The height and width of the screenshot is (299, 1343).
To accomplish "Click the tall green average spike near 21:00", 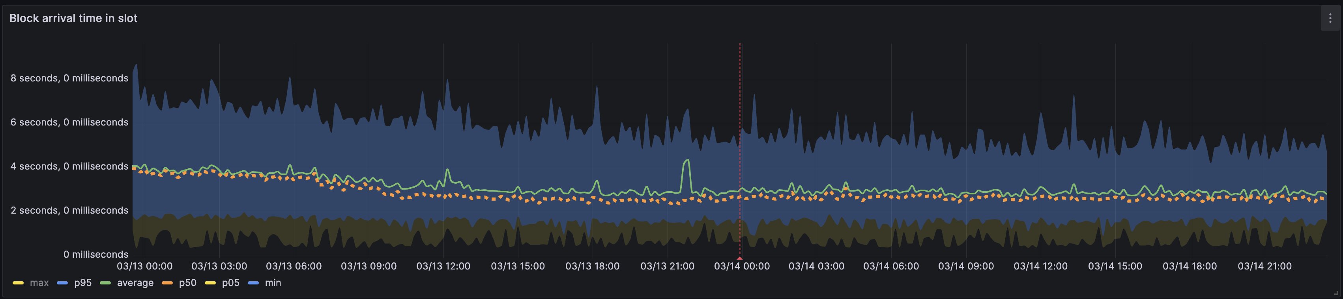I will (686, 161).
